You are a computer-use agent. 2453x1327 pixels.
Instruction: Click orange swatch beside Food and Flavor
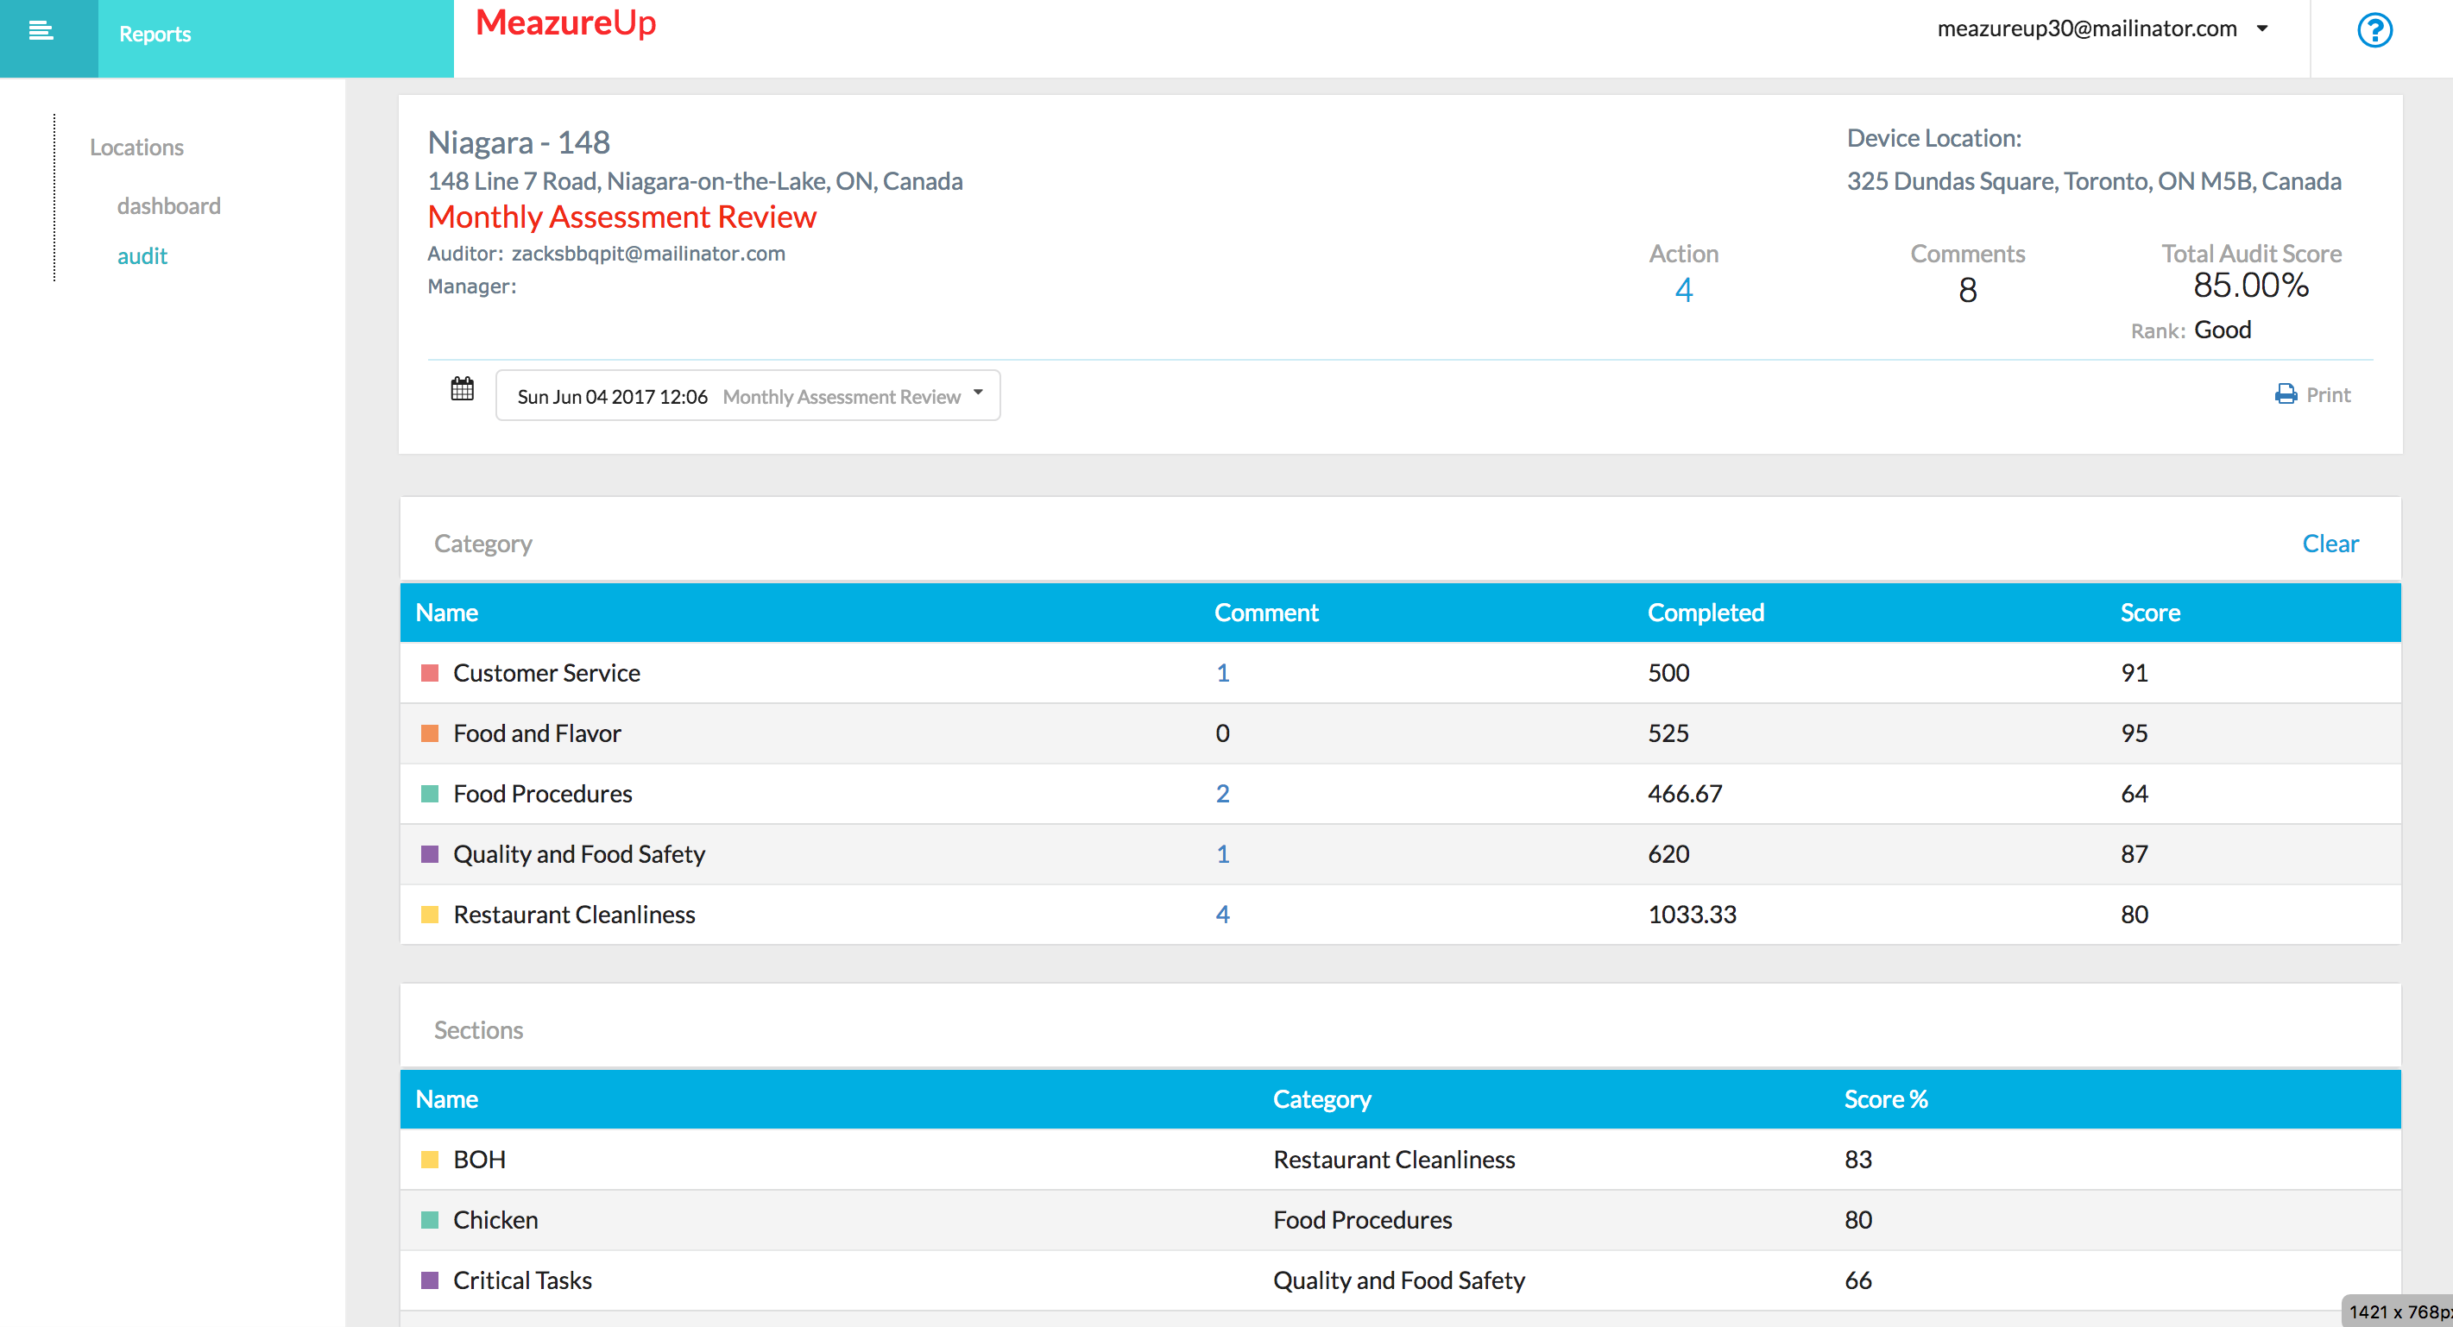pyautogui.click(x=431, y=734)
